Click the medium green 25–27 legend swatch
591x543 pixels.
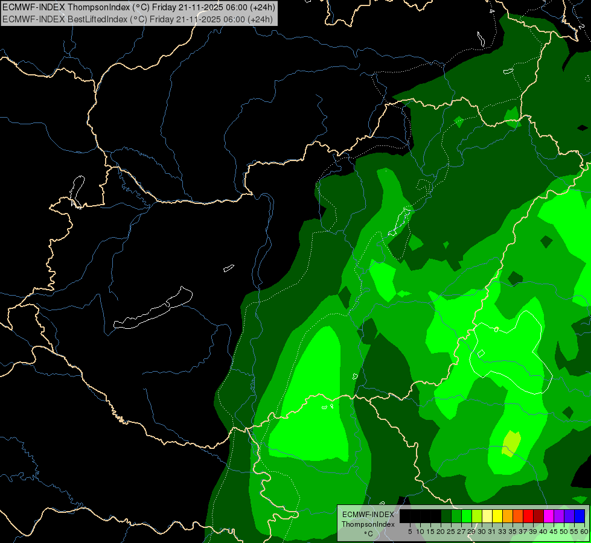coord(456,516)
